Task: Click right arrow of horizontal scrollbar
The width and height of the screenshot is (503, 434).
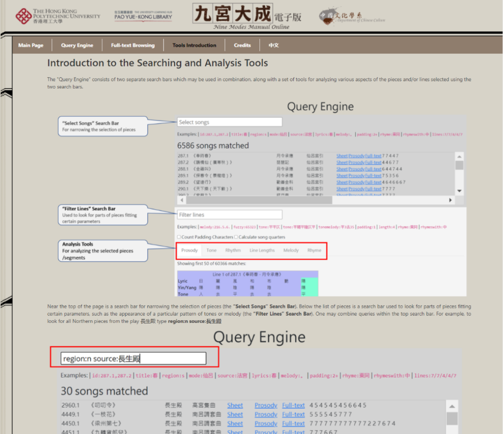Action: coord(451,201)
